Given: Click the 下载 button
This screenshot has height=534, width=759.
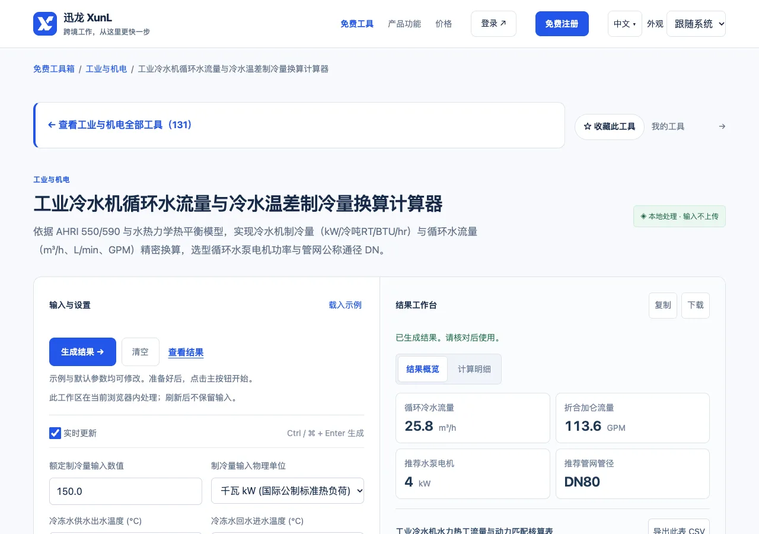Looking at the screenshot, I should [696, 305].
